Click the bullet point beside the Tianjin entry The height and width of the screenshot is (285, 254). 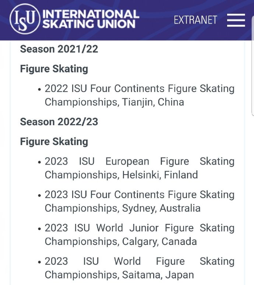(x=39, y=89)
